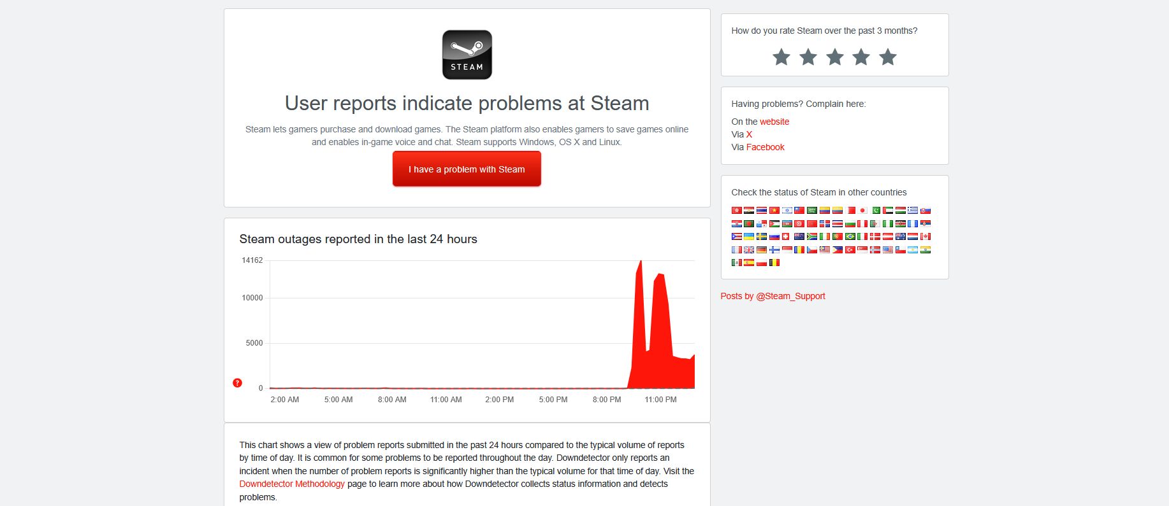Follow the X complaint link
The width and height of the screenshot is (1169, 506).
coord(749,134)
